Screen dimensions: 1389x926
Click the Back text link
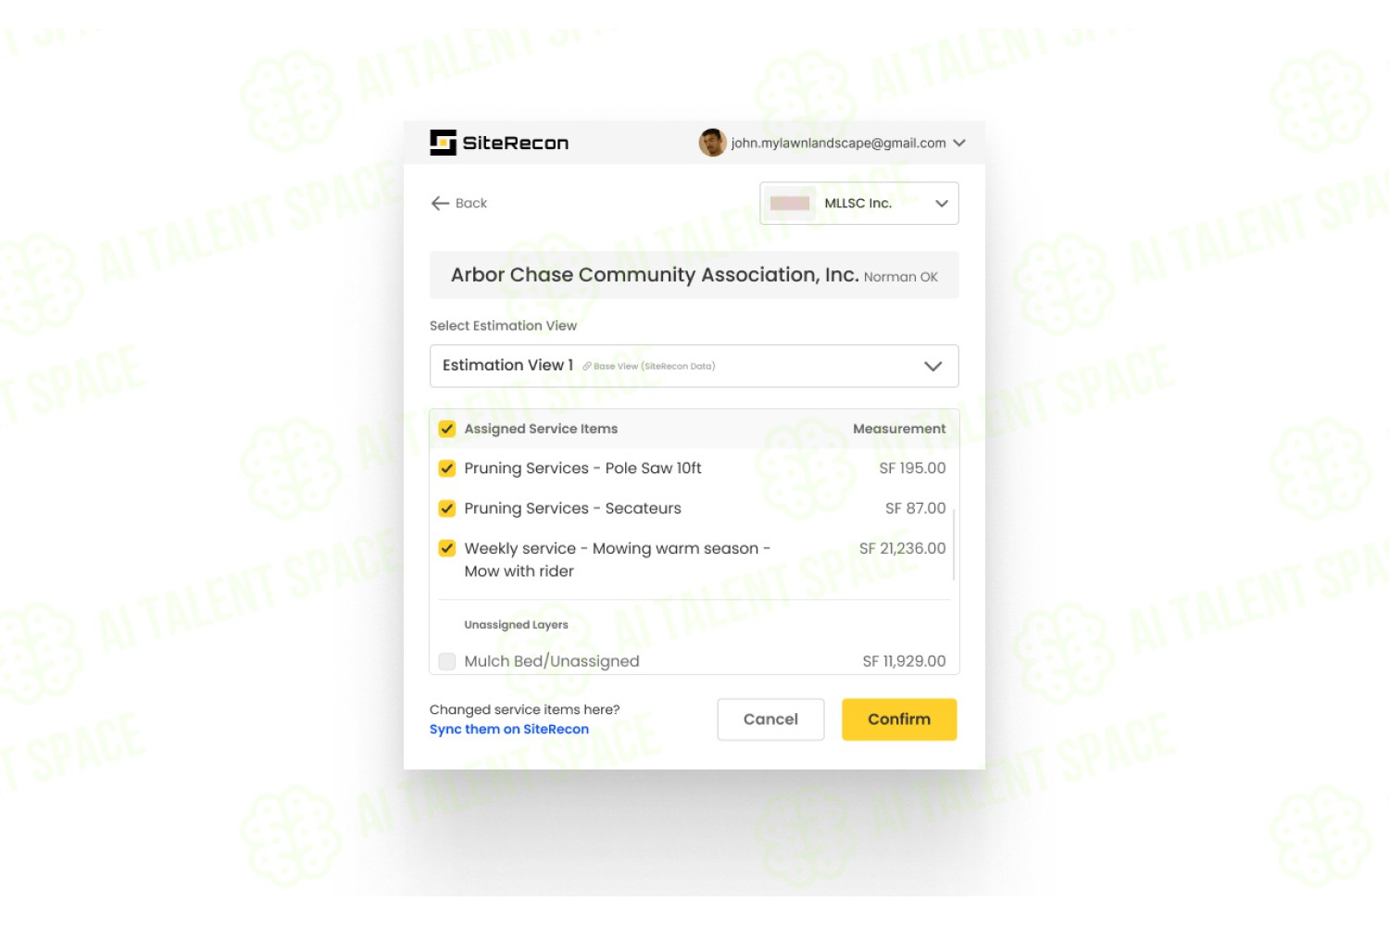pos(471,203)
